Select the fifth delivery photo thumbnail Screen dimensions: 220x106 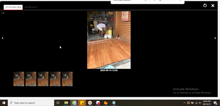pyautogui.click(x=67, y=79)
